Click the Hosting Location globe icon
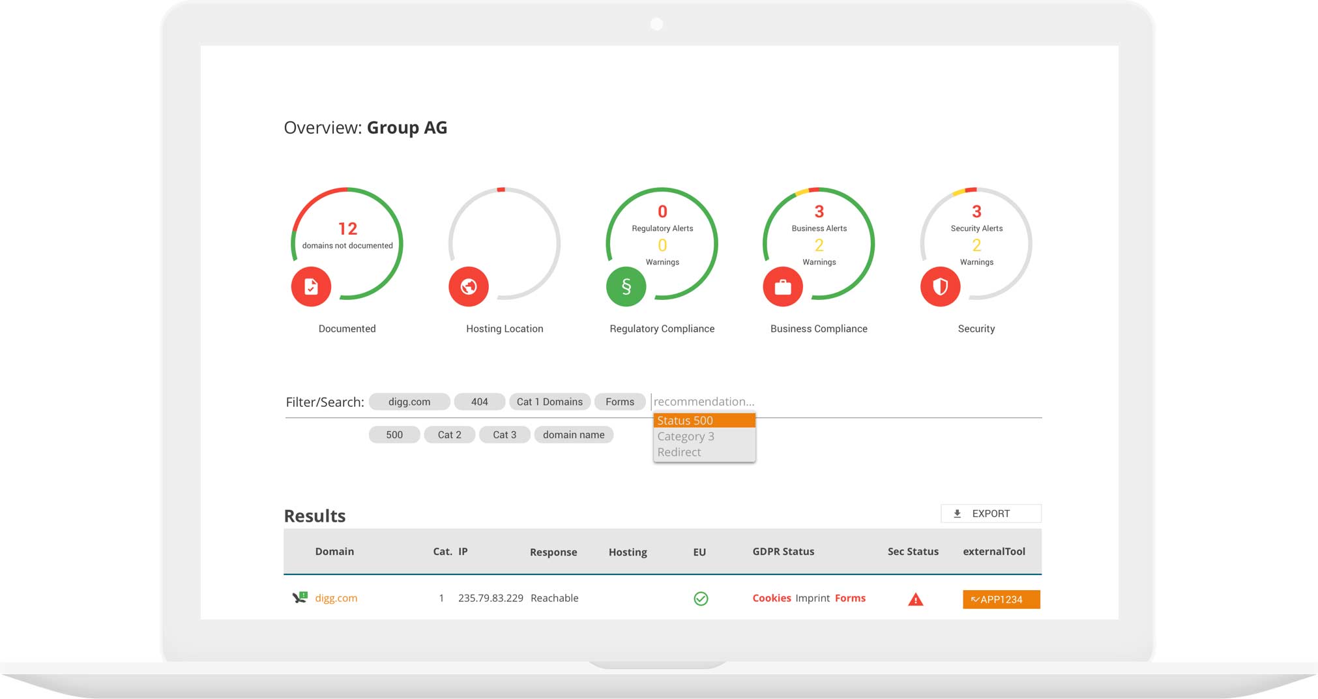1318x699 pixels. coord(469,287)
